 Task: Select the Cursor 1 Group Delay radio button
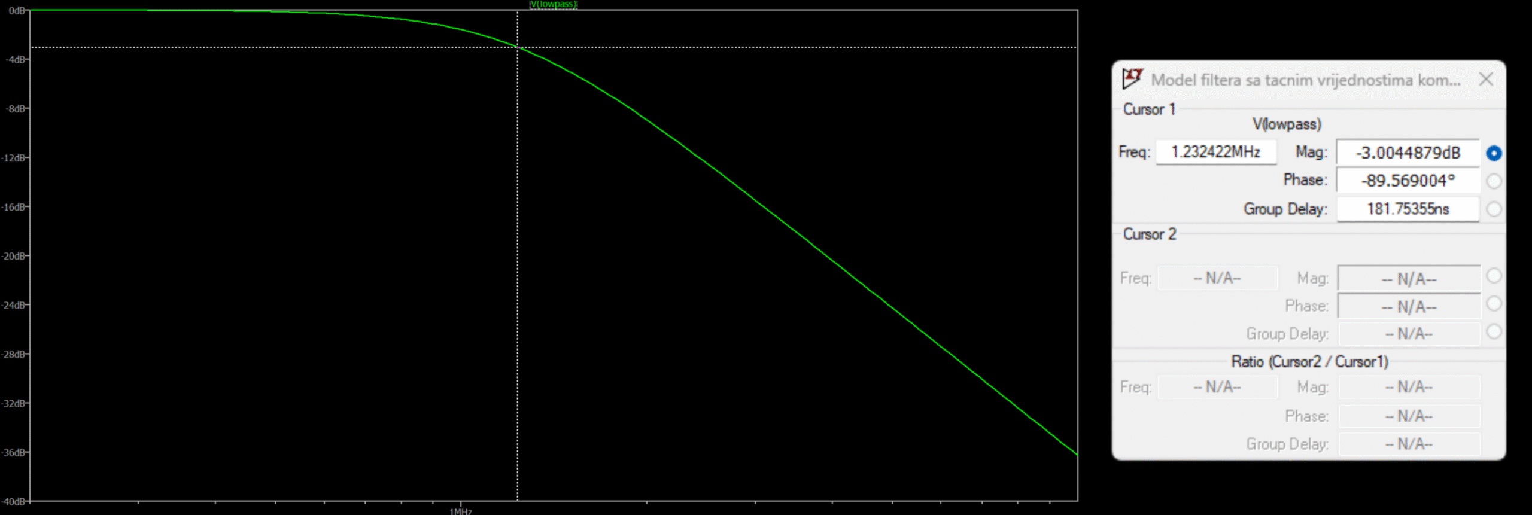[x=1494, y=209]
